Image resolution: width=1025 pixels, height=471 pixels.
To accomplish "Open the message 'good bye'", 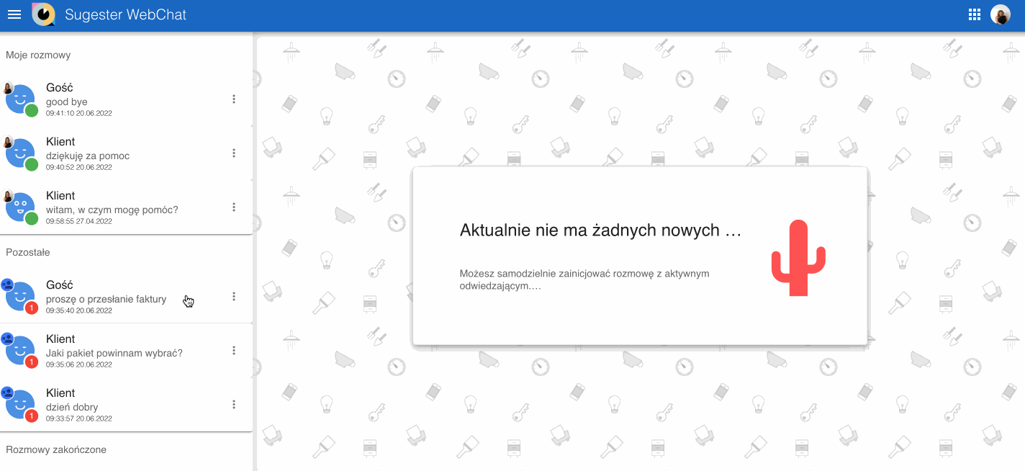I will [67, 102].
